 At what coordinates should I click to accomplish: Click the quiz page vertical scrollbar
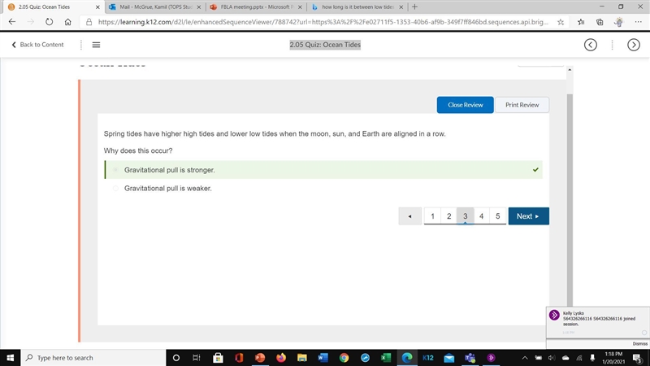click(x=570, y=199)
